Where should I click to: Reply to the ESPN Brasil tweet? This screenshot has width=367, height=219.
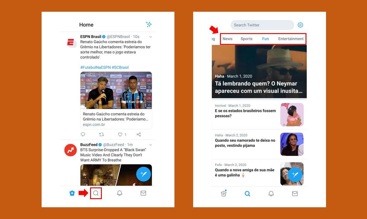point(83,134)
